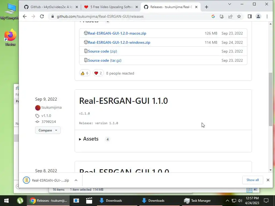Bookmark this page with star icon

pyautogui.click(x=239, y=16)
